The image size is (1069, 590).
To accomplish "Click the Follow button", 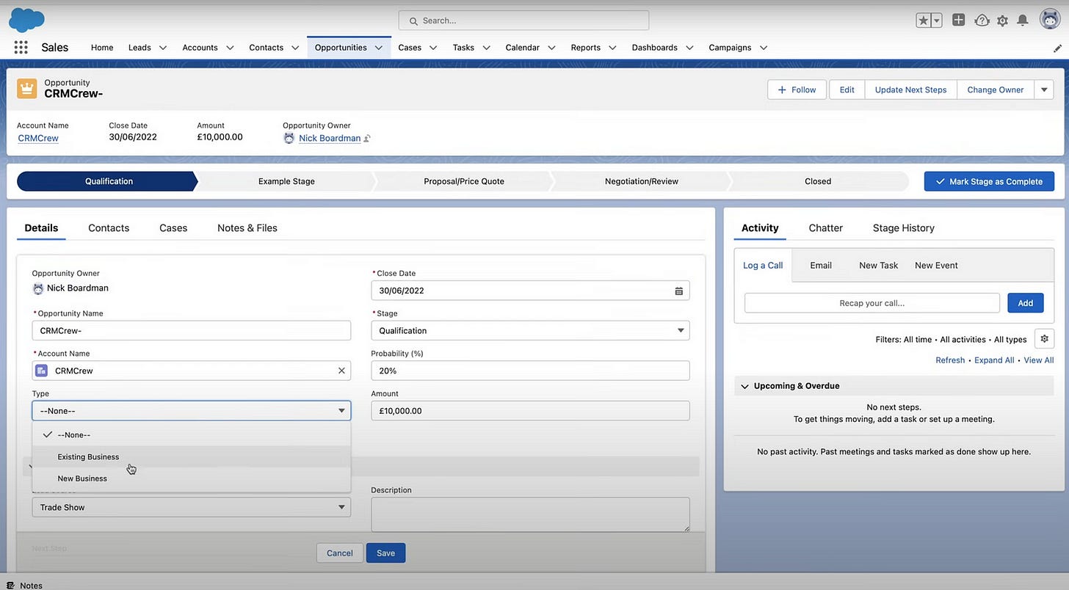I will pos(797,90).
